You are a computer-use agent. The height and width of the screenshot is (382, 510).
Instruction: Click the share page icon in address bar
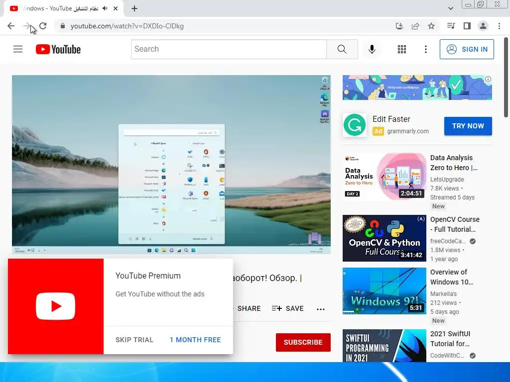tap(415, 26)
